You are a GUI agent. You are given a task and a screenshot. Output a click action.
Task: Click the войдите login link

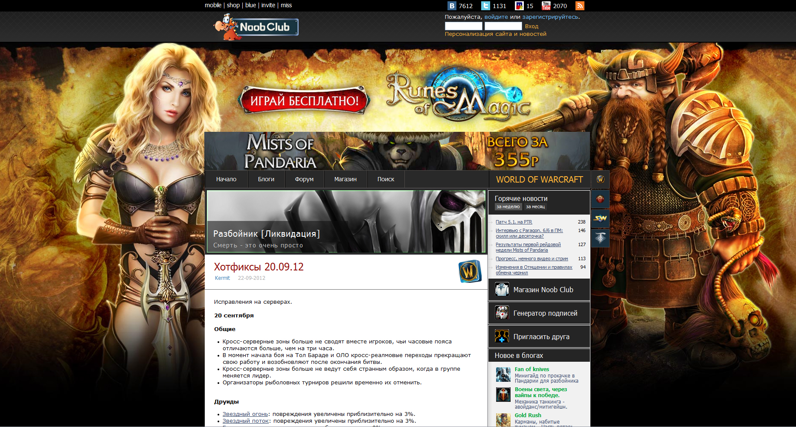tap(496, 17)
